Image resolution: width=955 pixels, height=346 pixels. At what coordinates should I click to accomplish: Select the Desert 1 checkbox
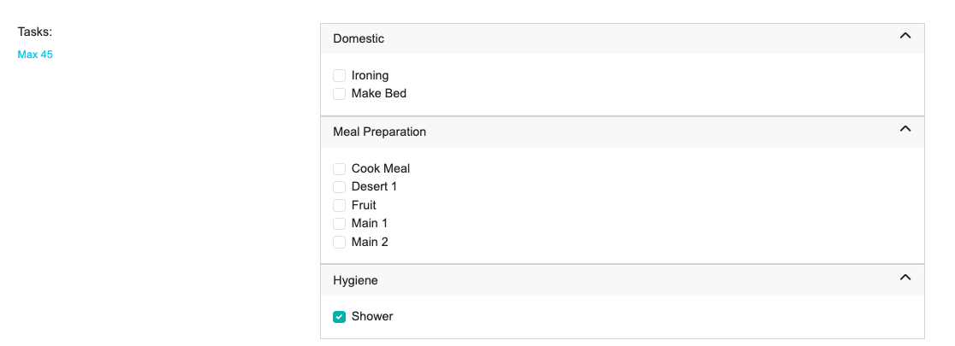click(340, 187)
